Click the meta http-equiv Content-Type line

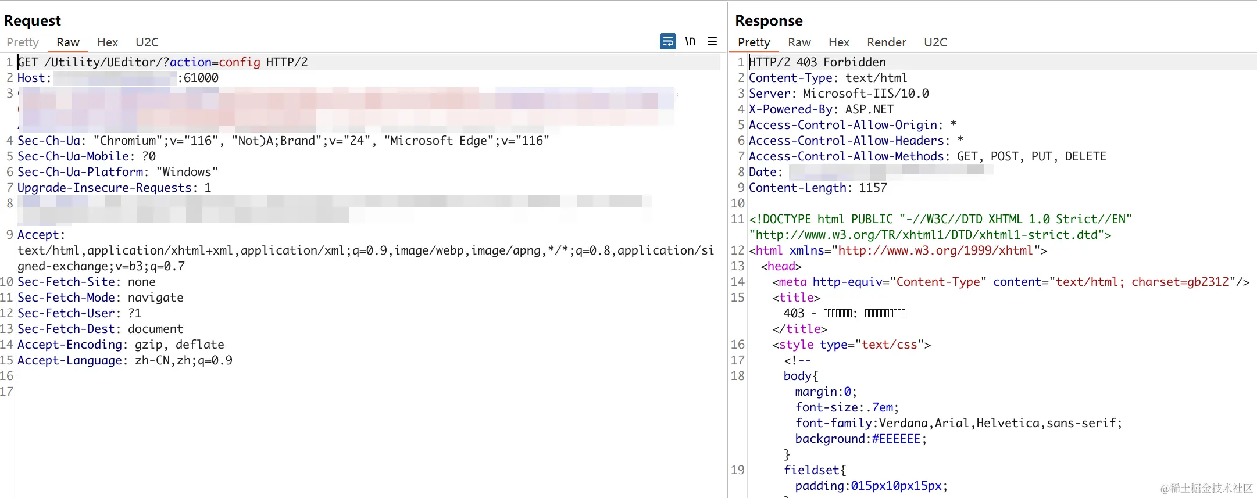[1011, 282]
